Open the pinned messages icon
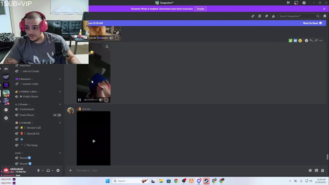The image size is (329, 185). [x=267, y=16]
